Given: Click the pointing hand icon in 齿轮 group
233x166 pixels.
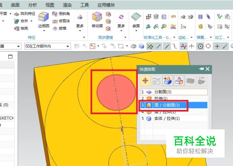Looking at the screenshot, I should pos(183,27).
